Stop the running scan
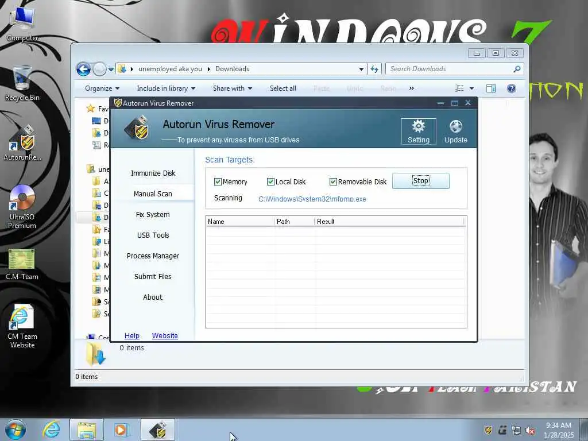Viewport: 588px width, 441px height. tap(421, 181)
